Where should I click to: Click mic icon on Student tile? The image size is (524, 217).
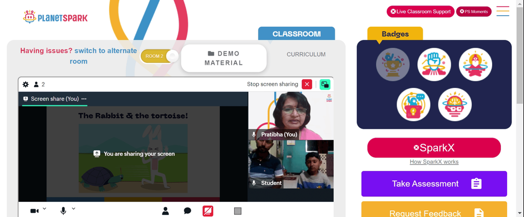click(254, 183)
